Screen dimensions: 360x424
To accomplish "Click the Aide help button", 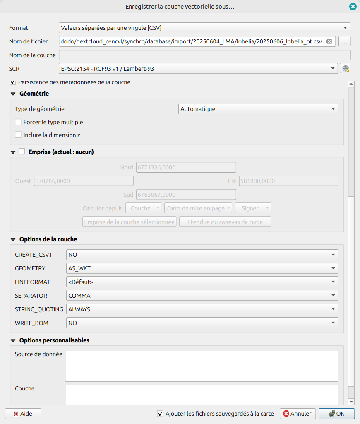I will tap(23, 414).
